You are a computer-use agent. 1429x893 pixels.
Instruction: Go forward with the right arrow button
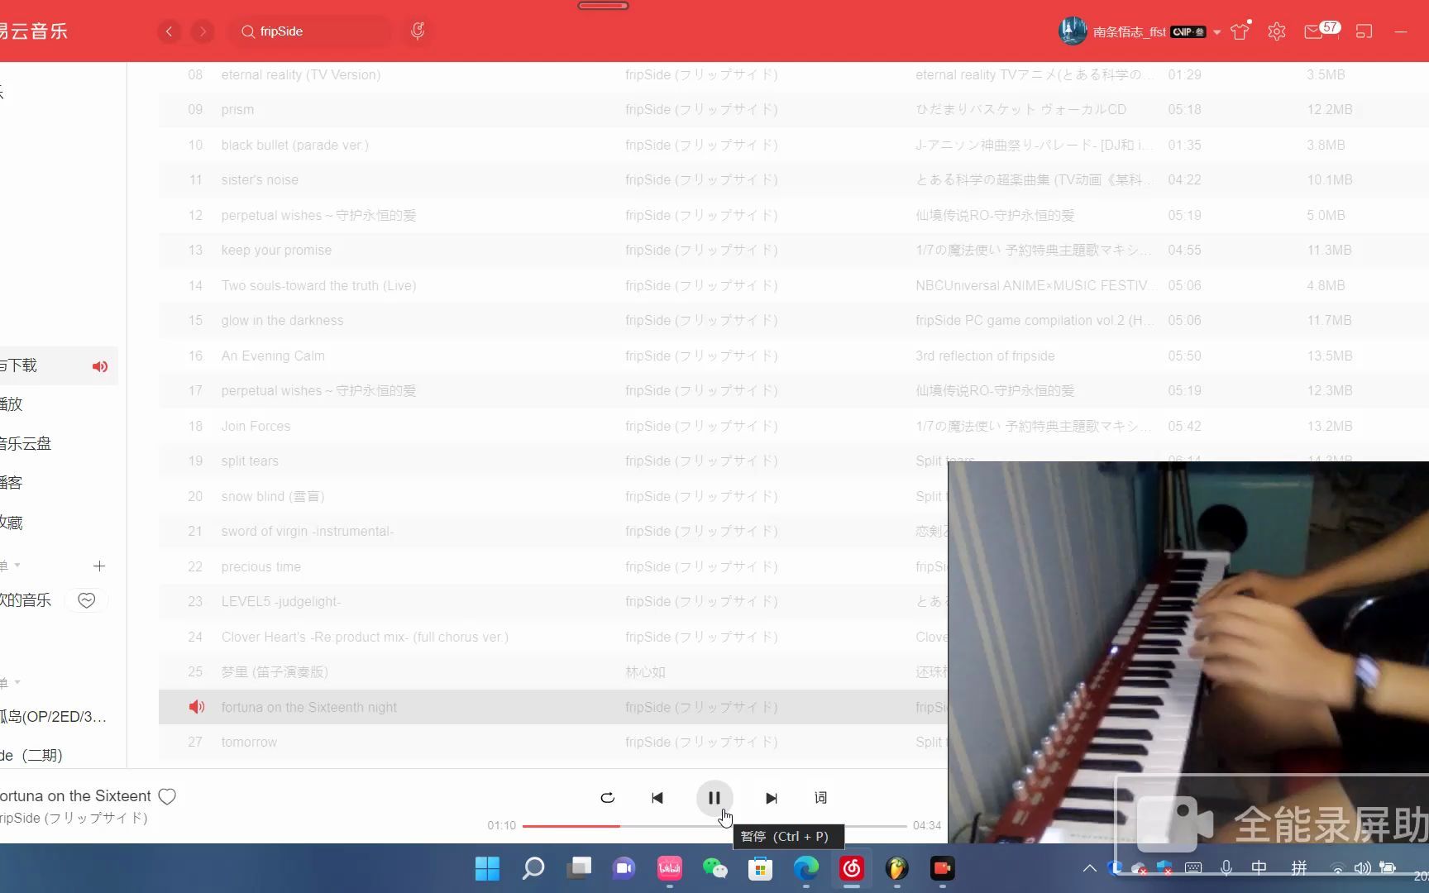(203, 31)
